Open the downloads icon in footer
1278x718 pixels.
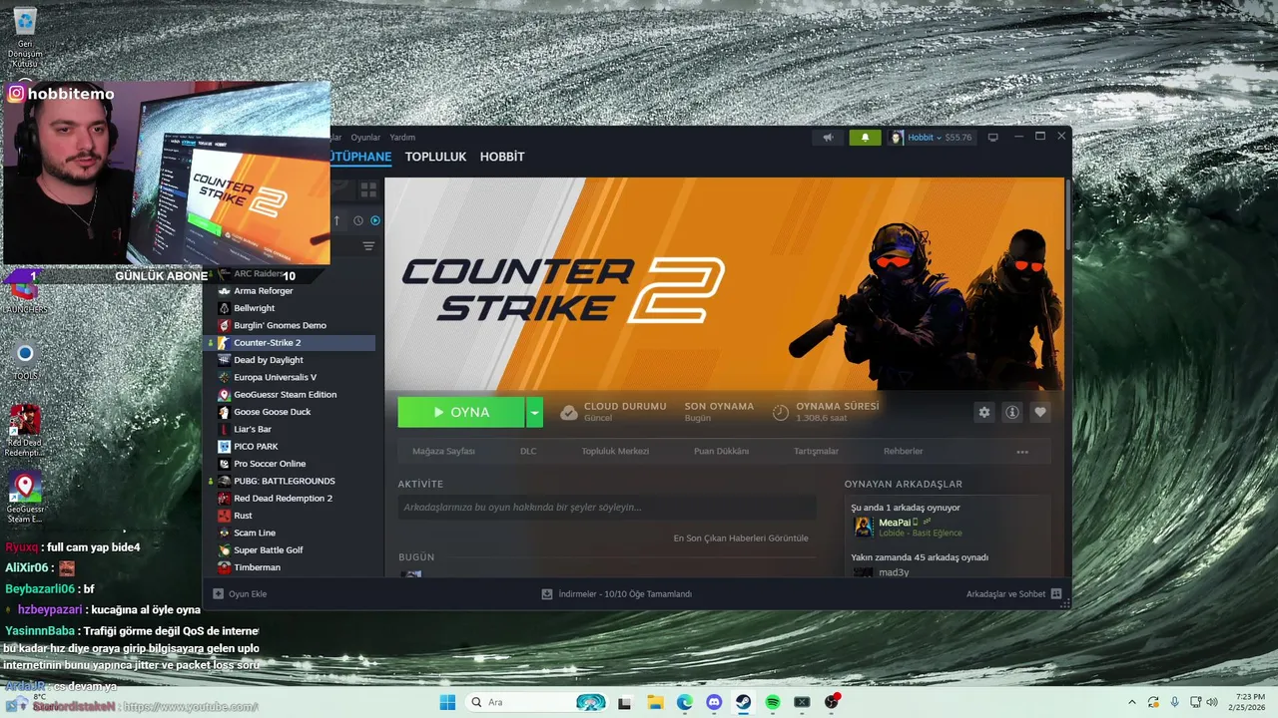click(x=547, y=593)
